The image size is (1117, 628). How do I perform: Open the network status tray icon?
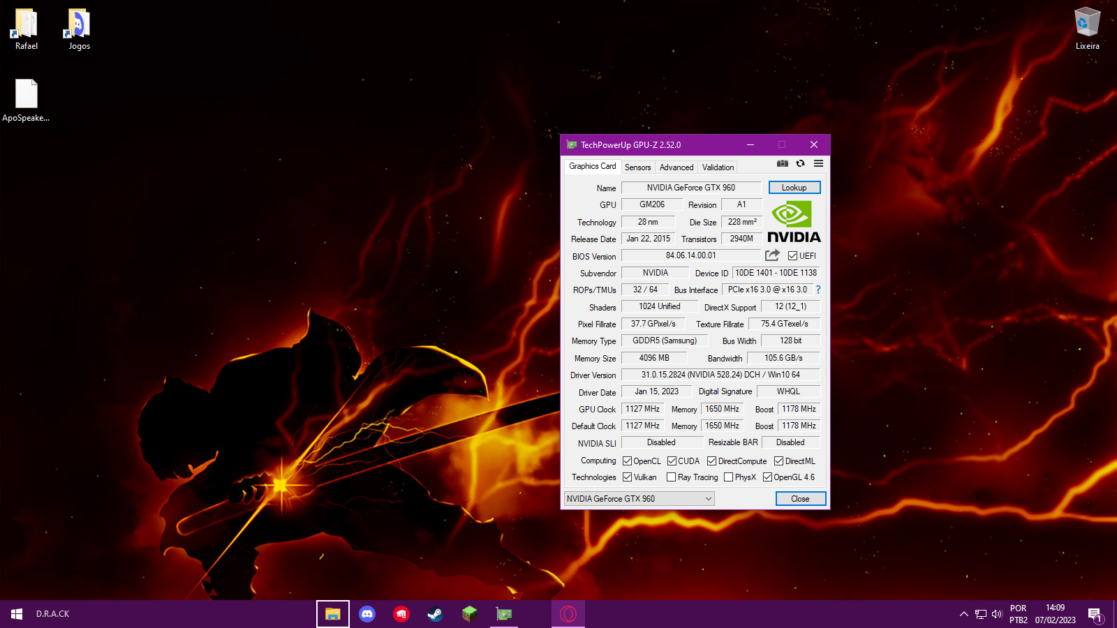(981, 614)
